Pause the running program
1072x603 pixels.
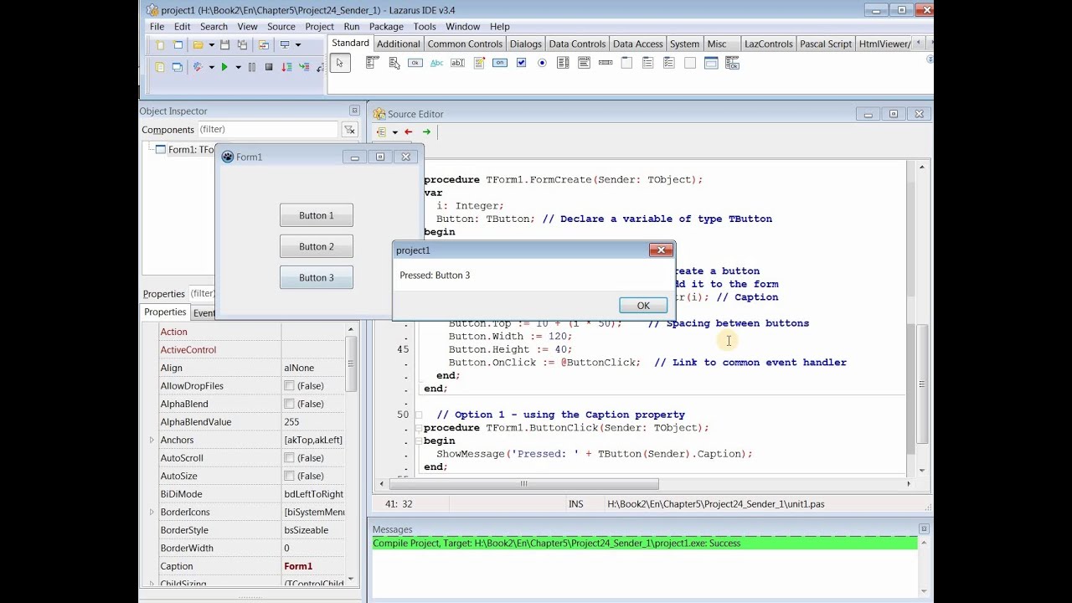[x=251, y=67]
